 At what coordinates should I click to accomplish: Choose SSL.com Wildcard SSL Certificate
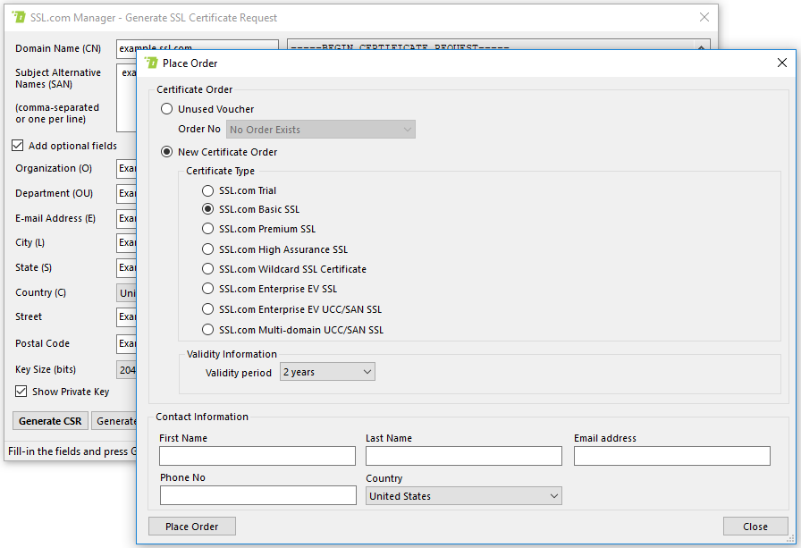click(208, 269)
